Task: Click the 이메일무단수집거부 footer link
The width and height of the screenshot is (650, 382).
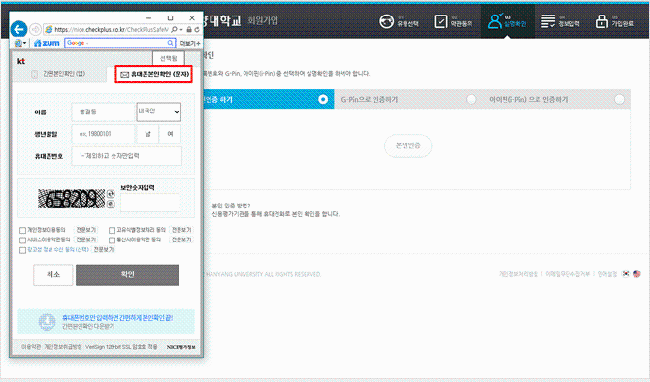Action: click(568, 274)
